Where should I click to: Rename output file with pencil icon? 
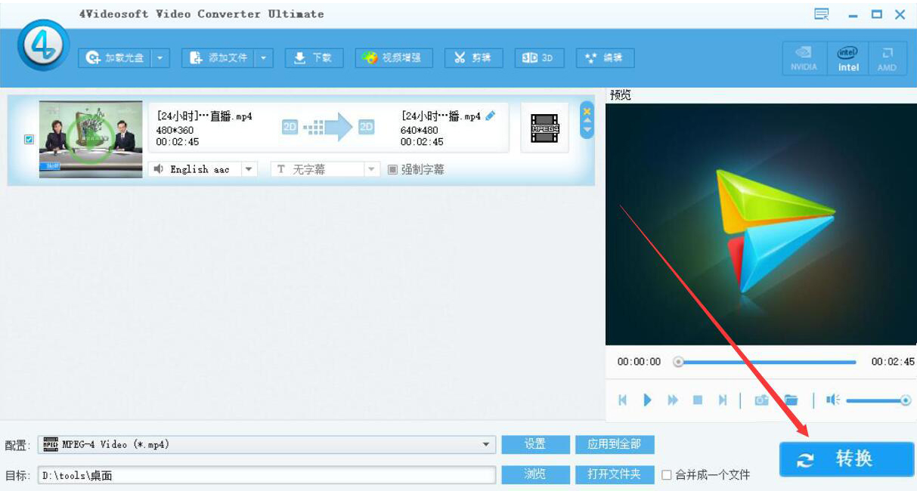(491, 116)
